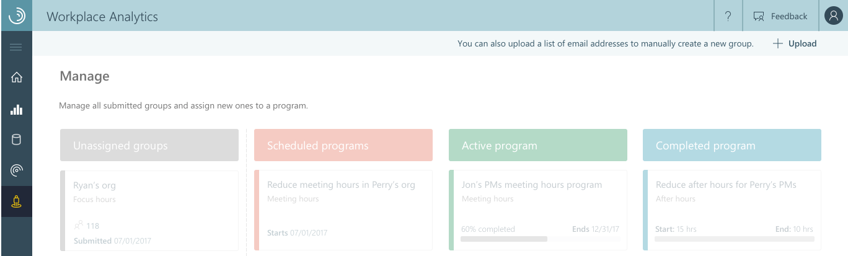Open Reduce meeting hours in Perry's org card

pos(343,211)
